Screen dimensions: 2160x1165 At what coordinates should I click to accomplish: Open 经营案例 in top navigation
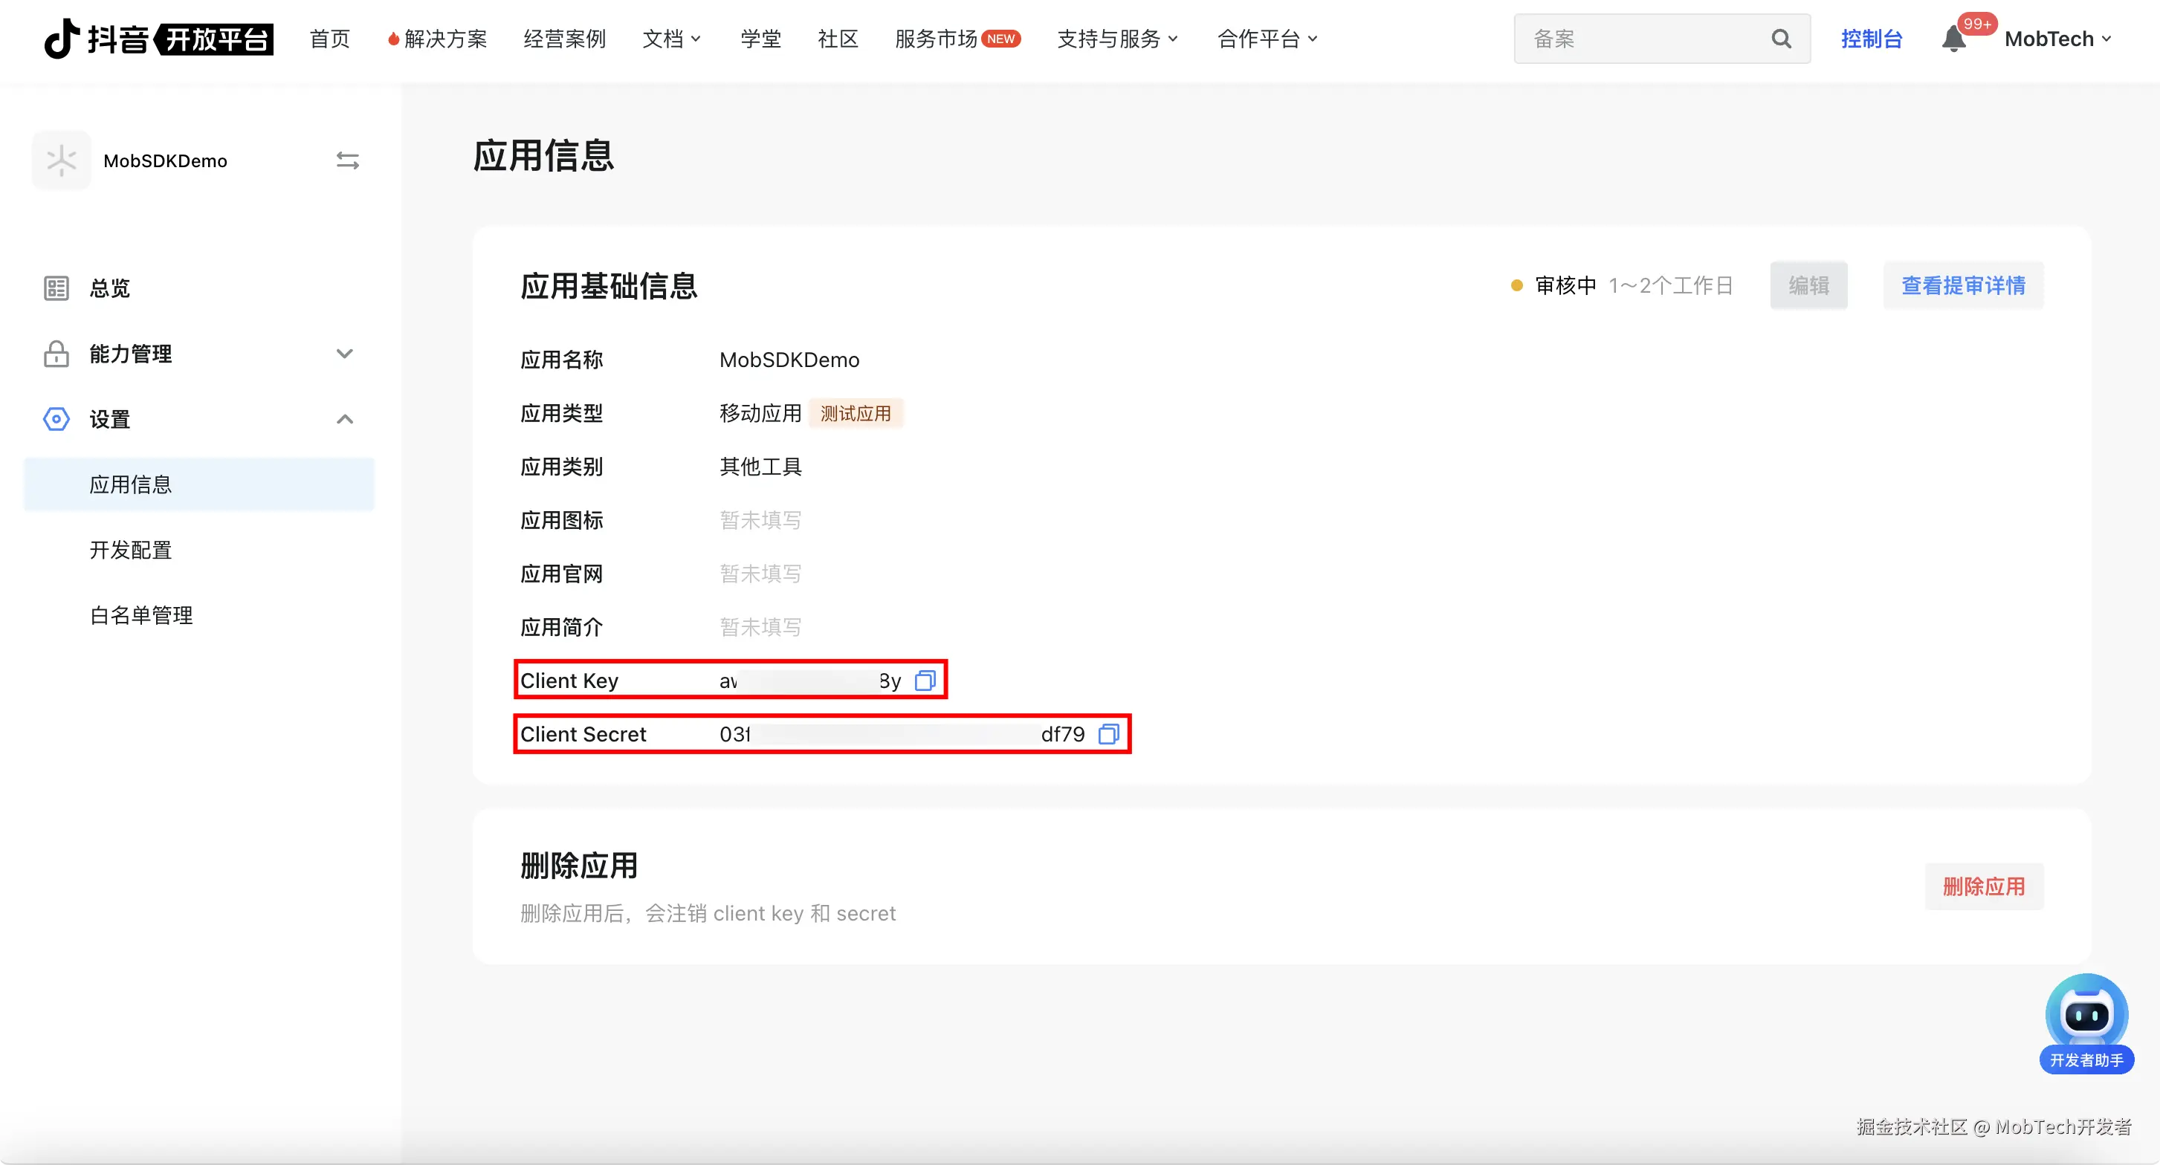tap(564, 39)
